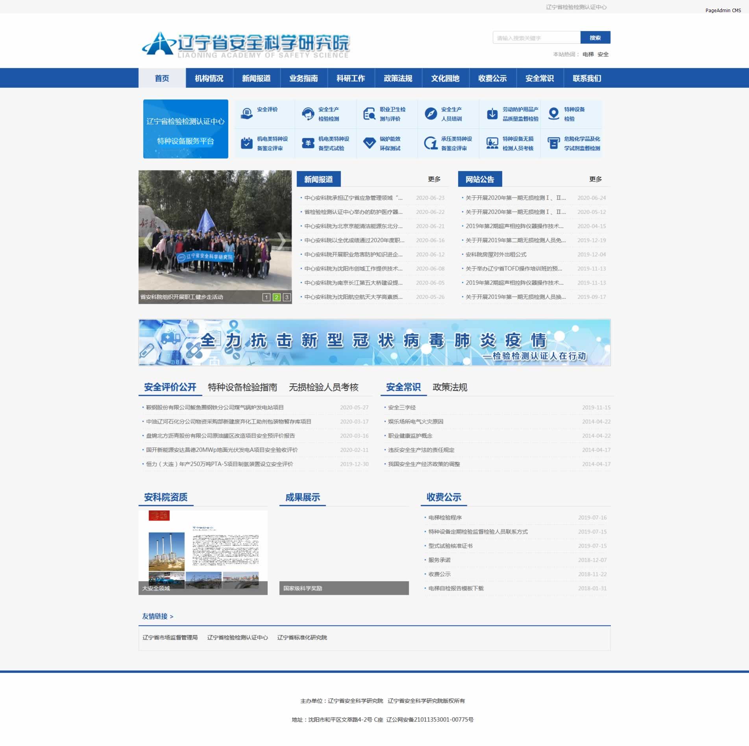749x746 pixels.
Task: Show previous slide with left arrow
Action: 148,241
